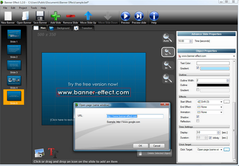Open the Animation dropdown
239x166 pixels.
click(210, 112)
